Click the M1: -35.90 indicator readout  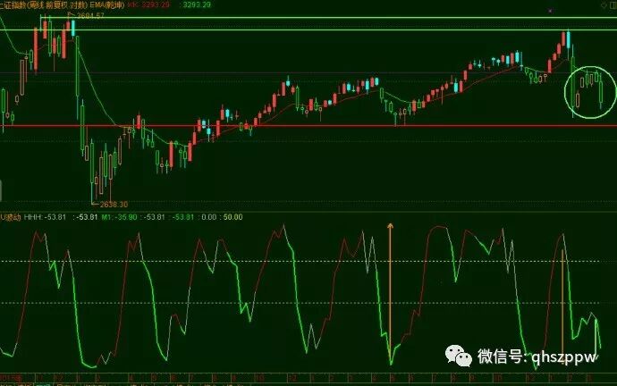[119, 217]
